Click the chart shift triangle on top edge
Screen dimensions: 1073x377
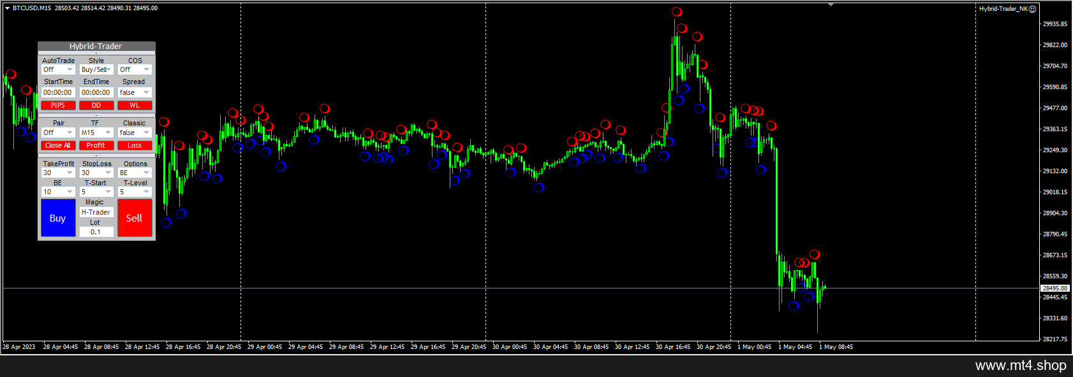pos(831,4)
